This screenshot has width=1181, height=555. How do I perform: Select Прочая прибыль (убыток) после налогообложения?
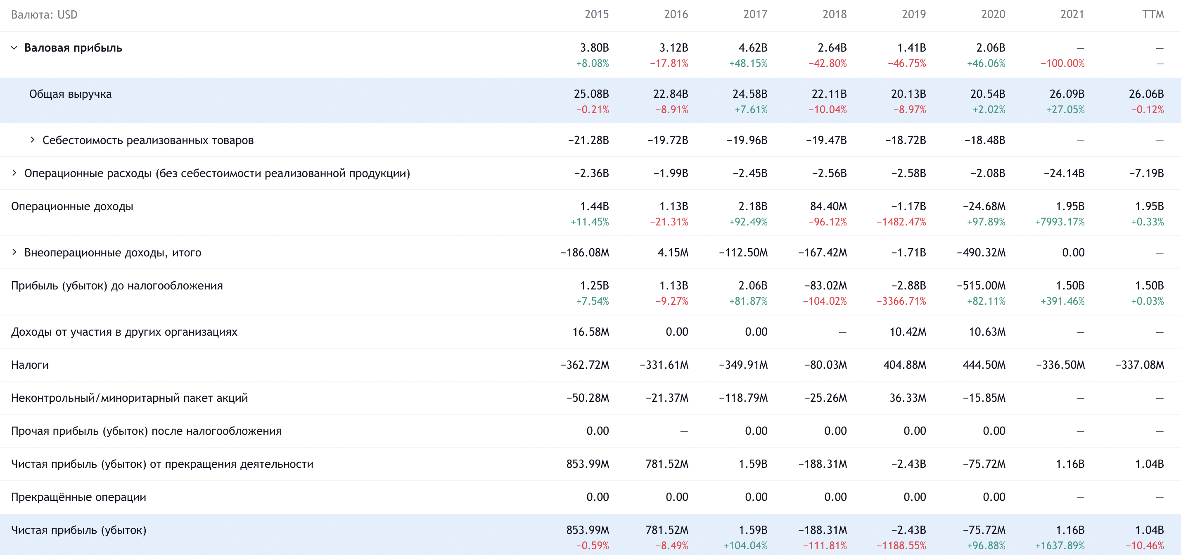(x=147, y=431)
